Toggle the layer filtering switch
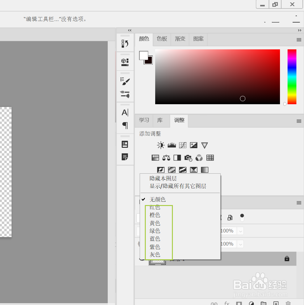The width and height of the screenshot is (304, 305). [x=242, y=218]
